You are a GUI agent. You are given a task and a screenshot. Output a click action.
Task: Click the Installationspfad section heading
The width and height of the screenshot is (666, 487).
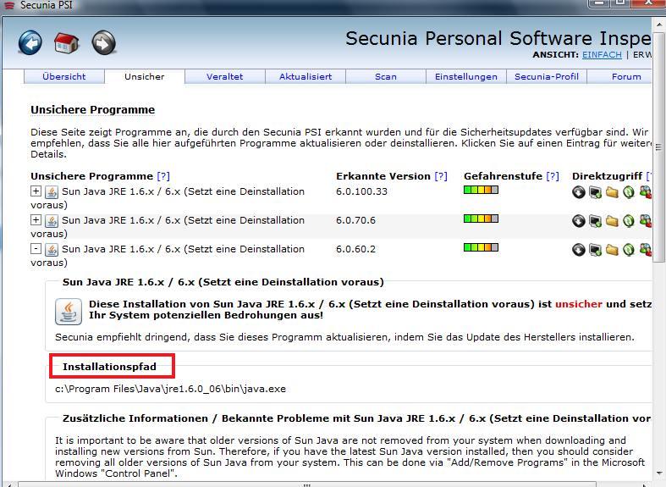pos(109,367)
